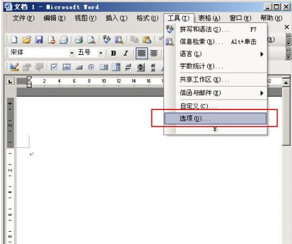Toggle Design Mode in Control Toolbox
The height and width of the screenshot is (244, 292).
(15, 67)
